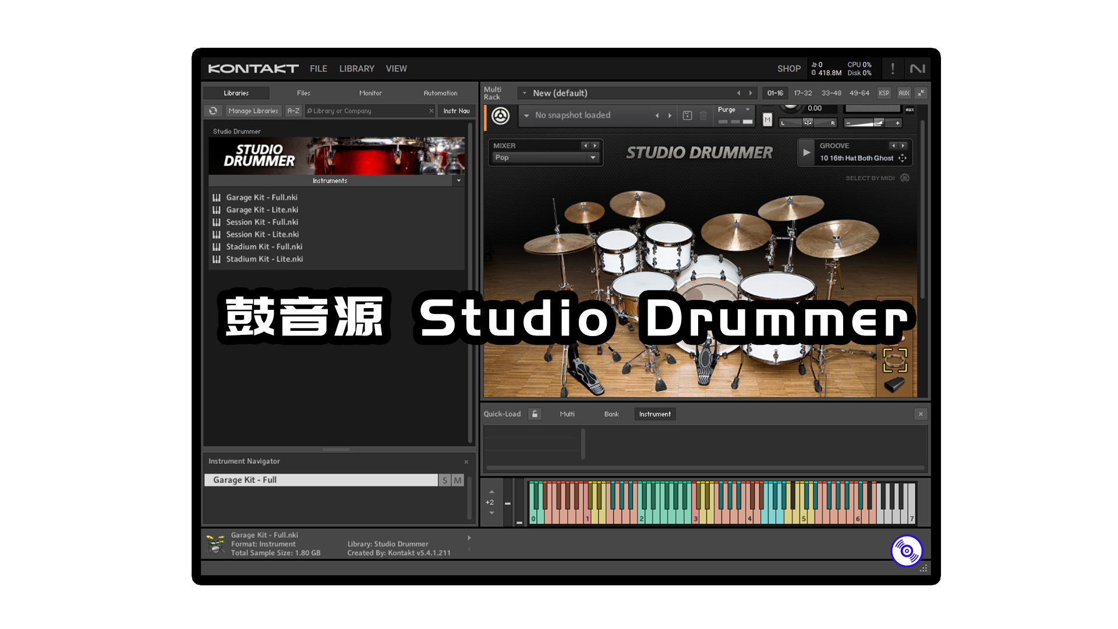Switch to the Files tab
Viewport: 1118px width, 629px height.
coord(303,93)
